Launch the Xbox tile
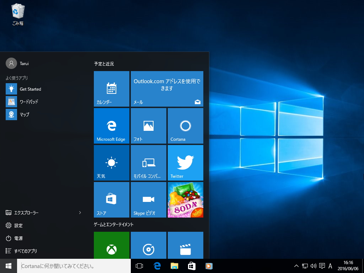 [x=111, y=245]
